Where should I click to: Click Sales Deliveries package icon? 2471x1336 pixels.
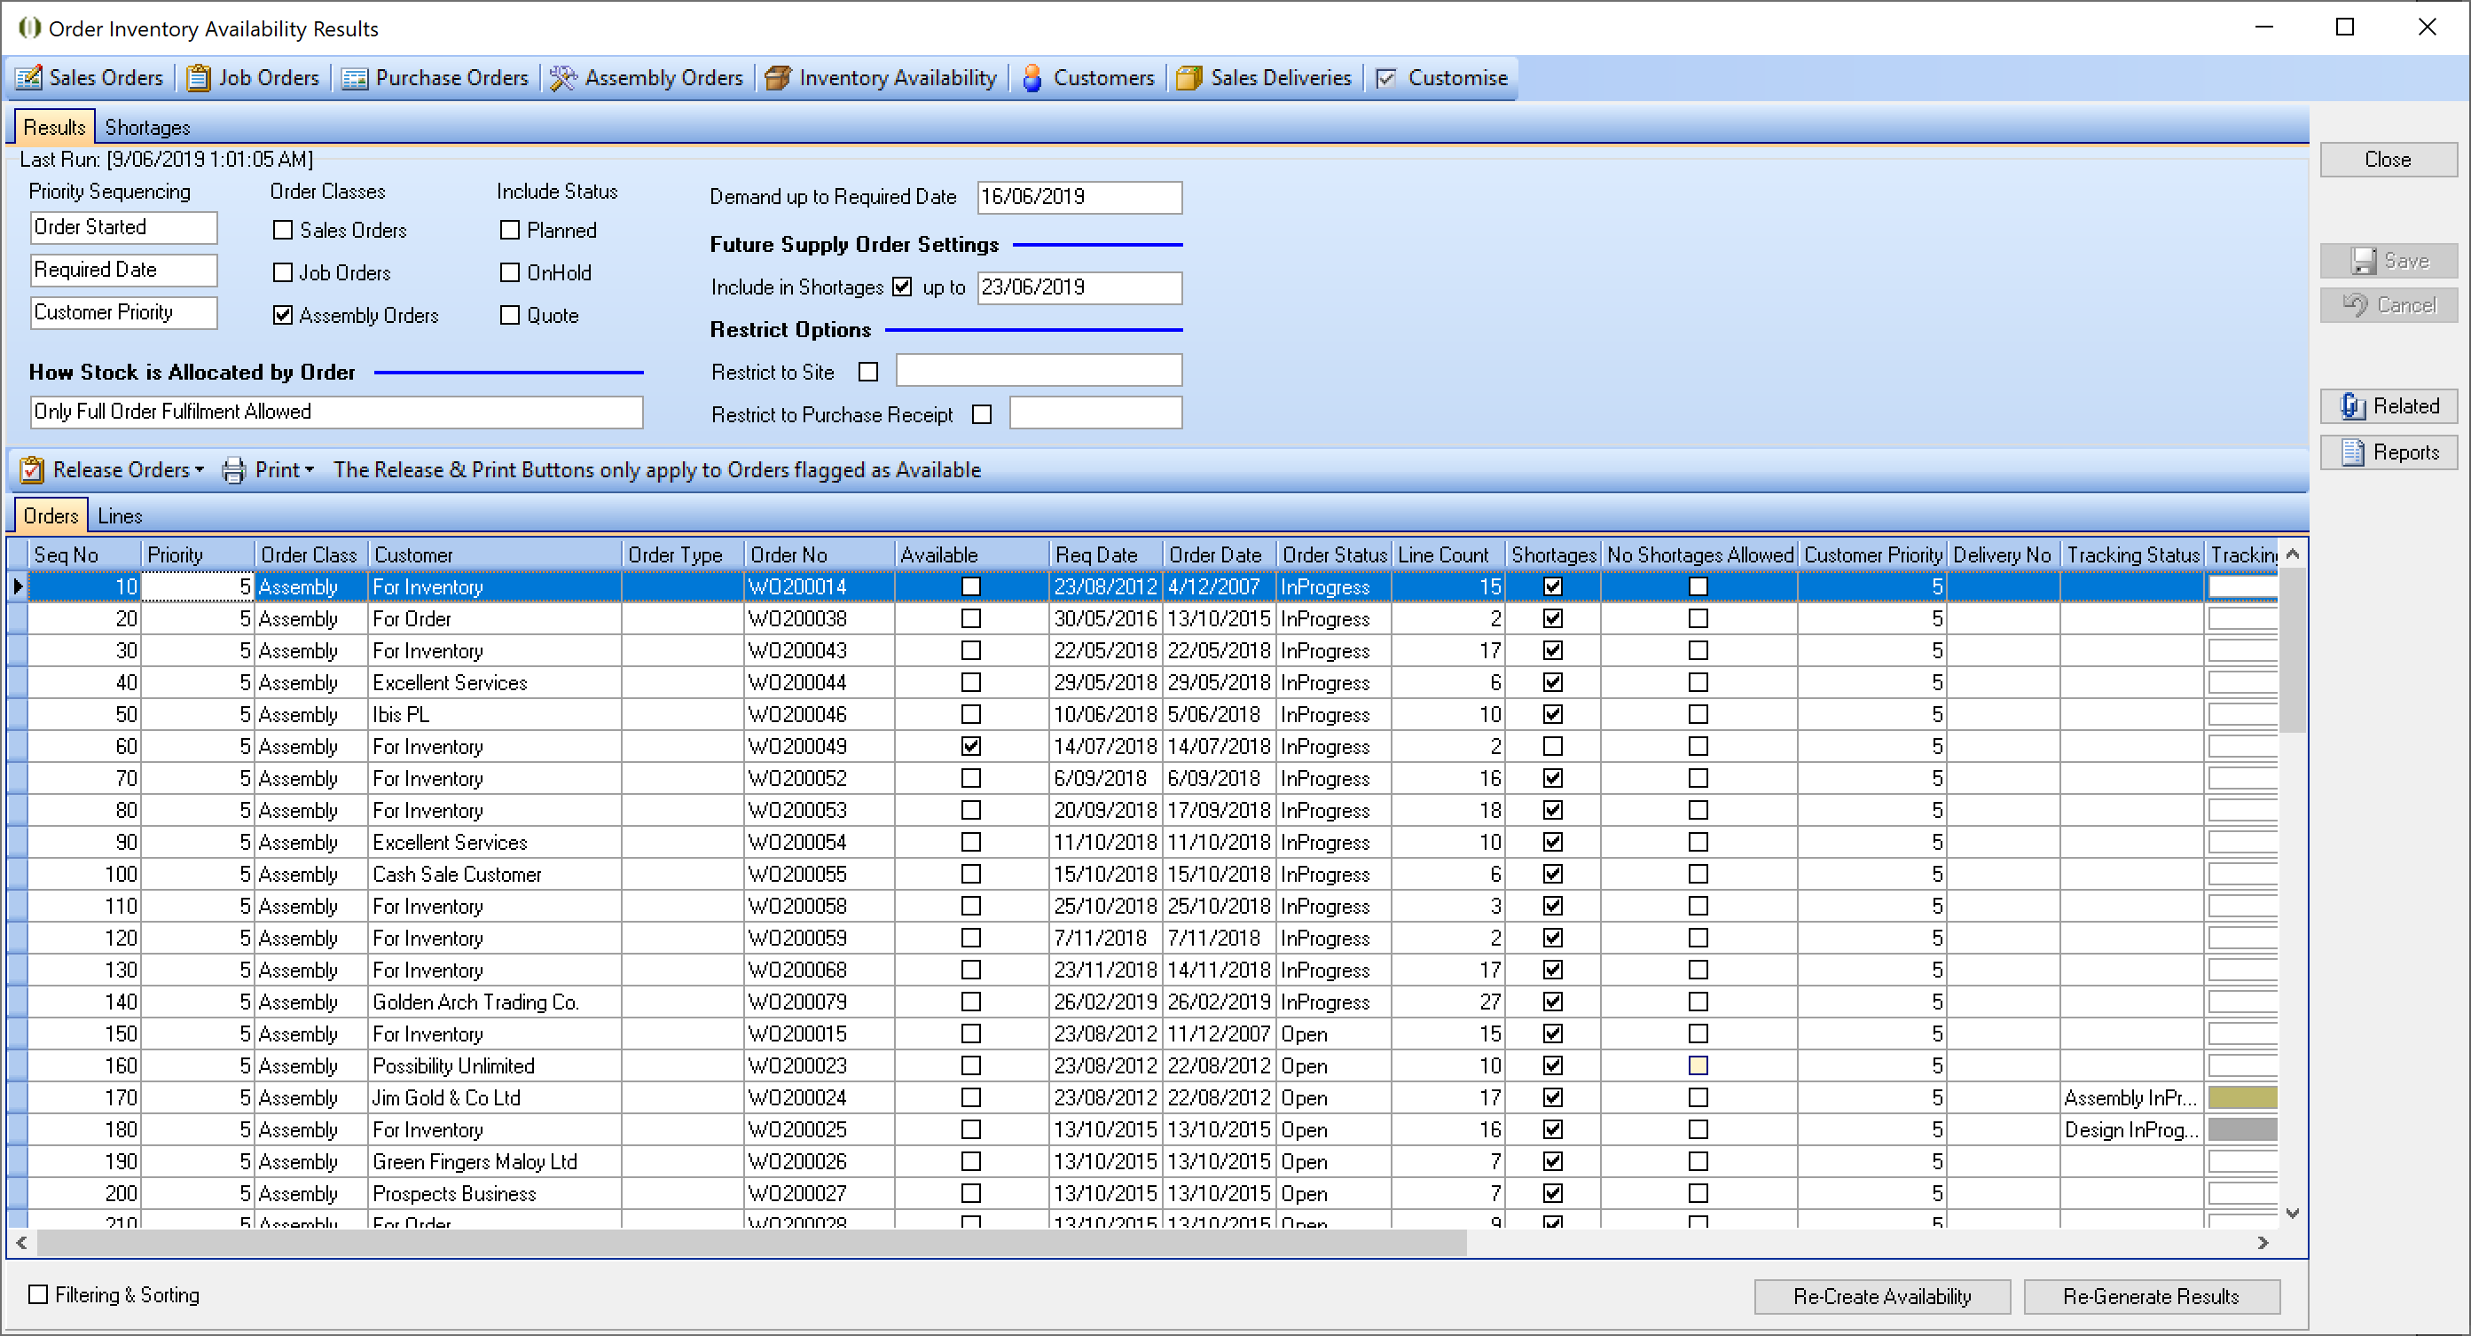(1188, 78)
